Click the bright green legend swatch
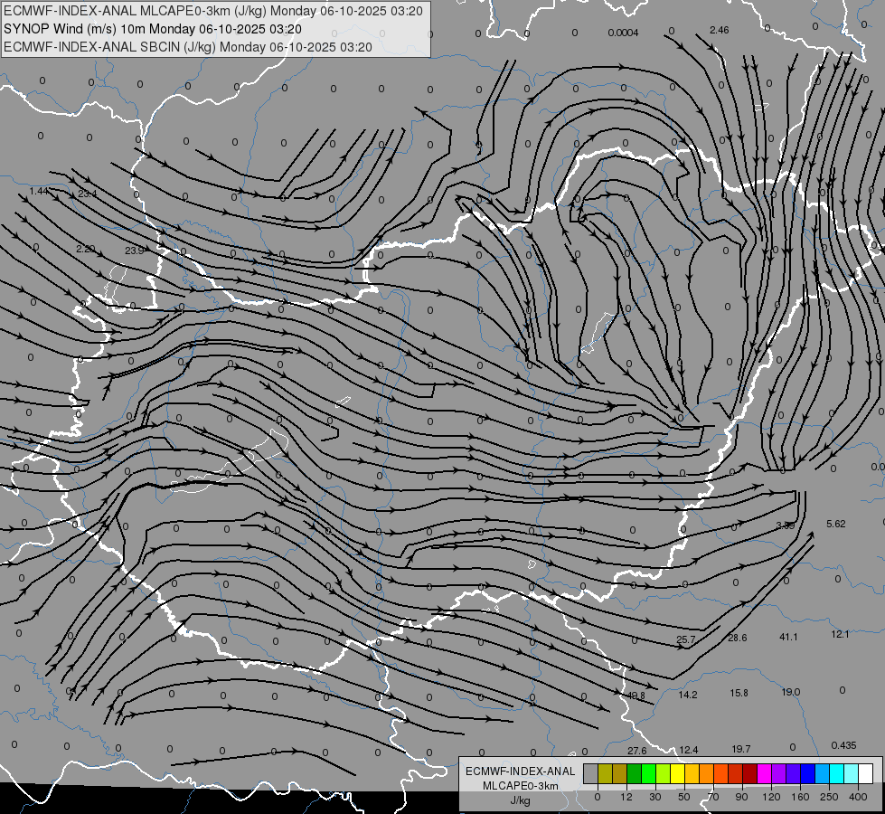The image size is (885, 814). pos(648,773)
